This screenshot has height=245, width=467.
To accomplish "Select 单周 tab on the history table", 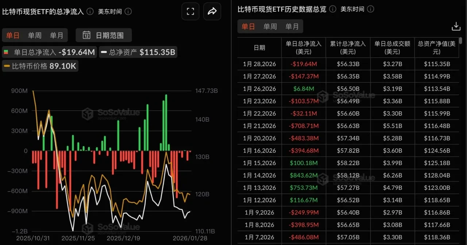I will (270, 26).
